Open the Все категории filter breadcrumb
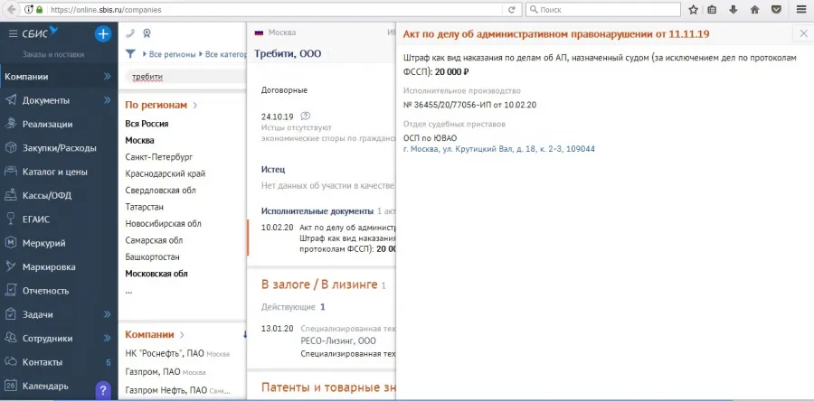The height and width of the screenshot is (401, 814). point(225,54)
